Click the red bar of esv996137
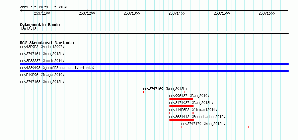This screenshot has height=140, width=298. coord(181,99)
